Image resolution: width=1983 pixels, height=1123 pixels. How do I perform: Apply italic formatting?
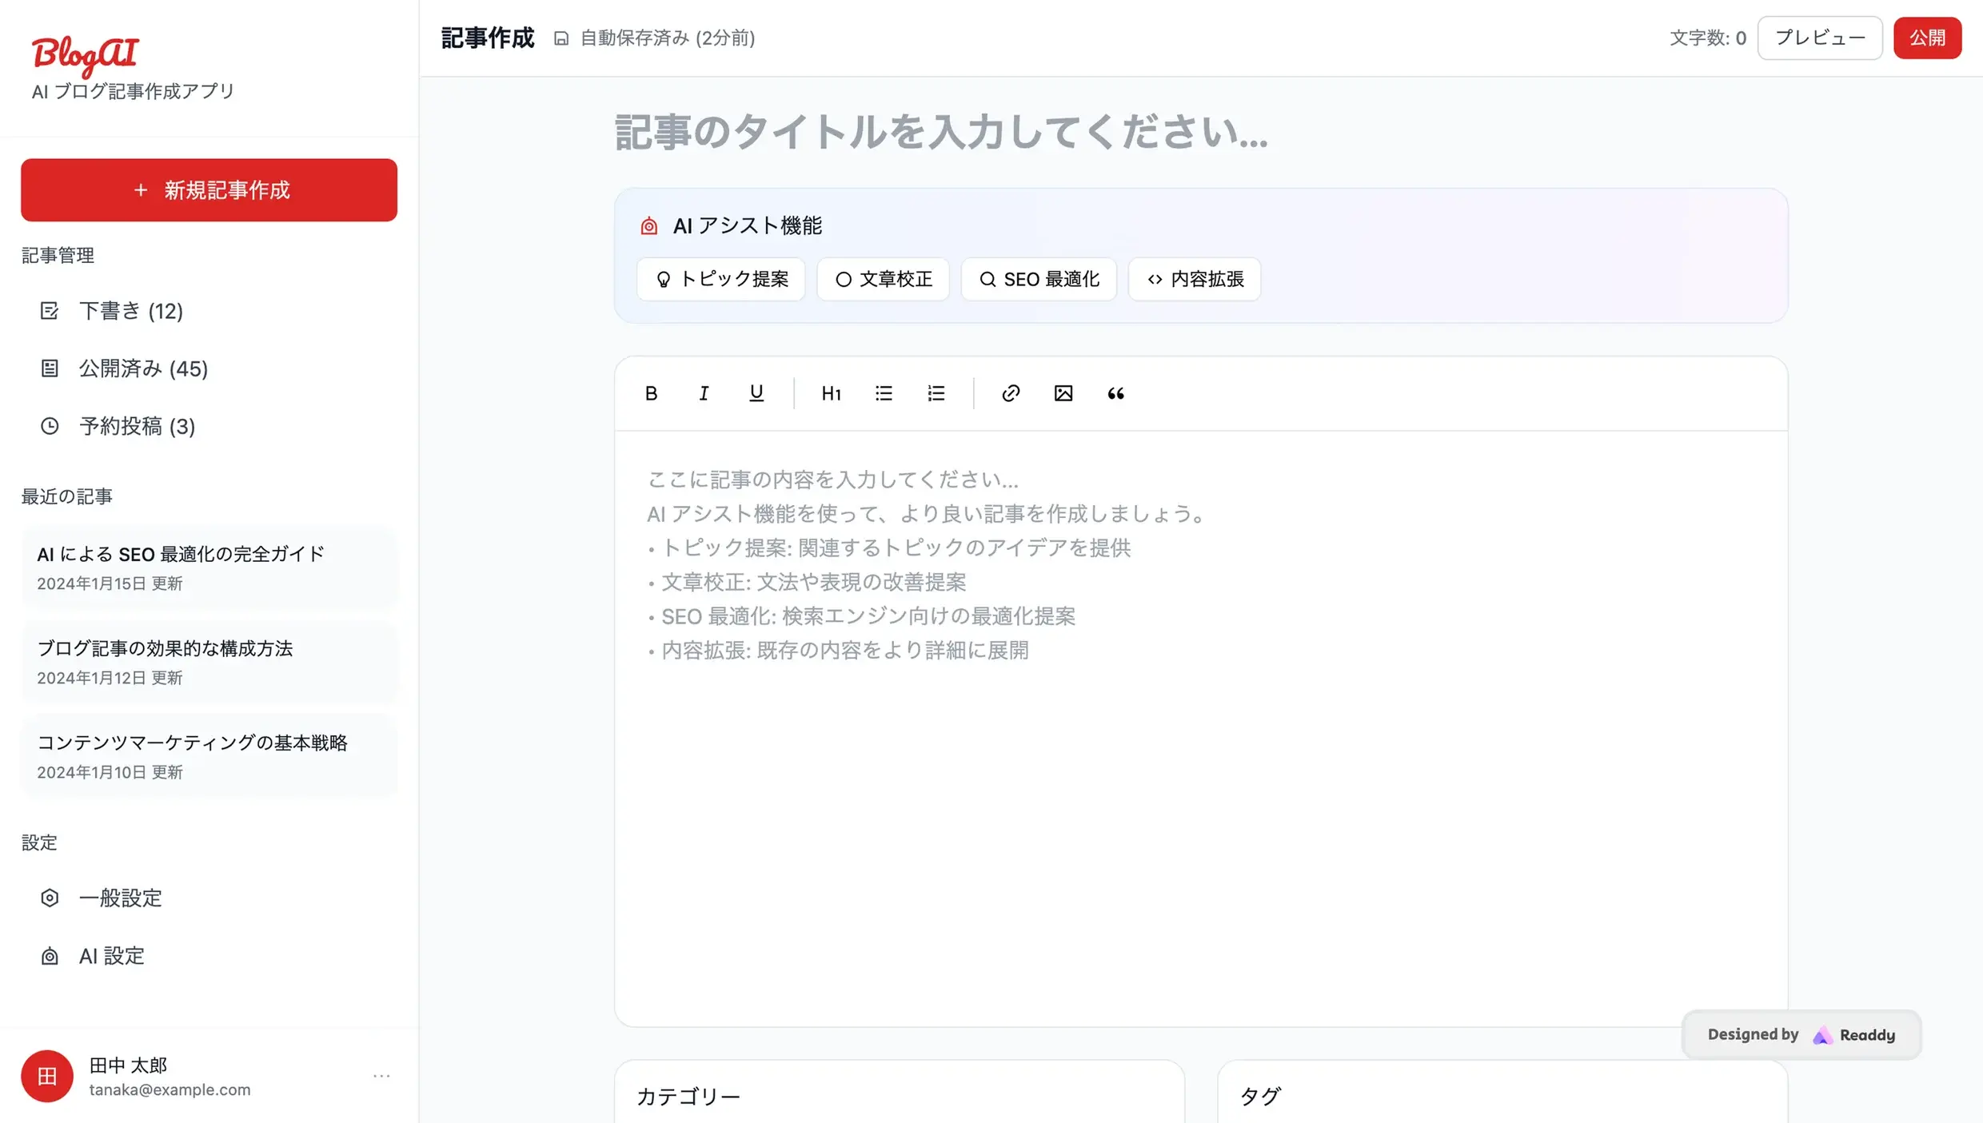click(x=703, y=392)
